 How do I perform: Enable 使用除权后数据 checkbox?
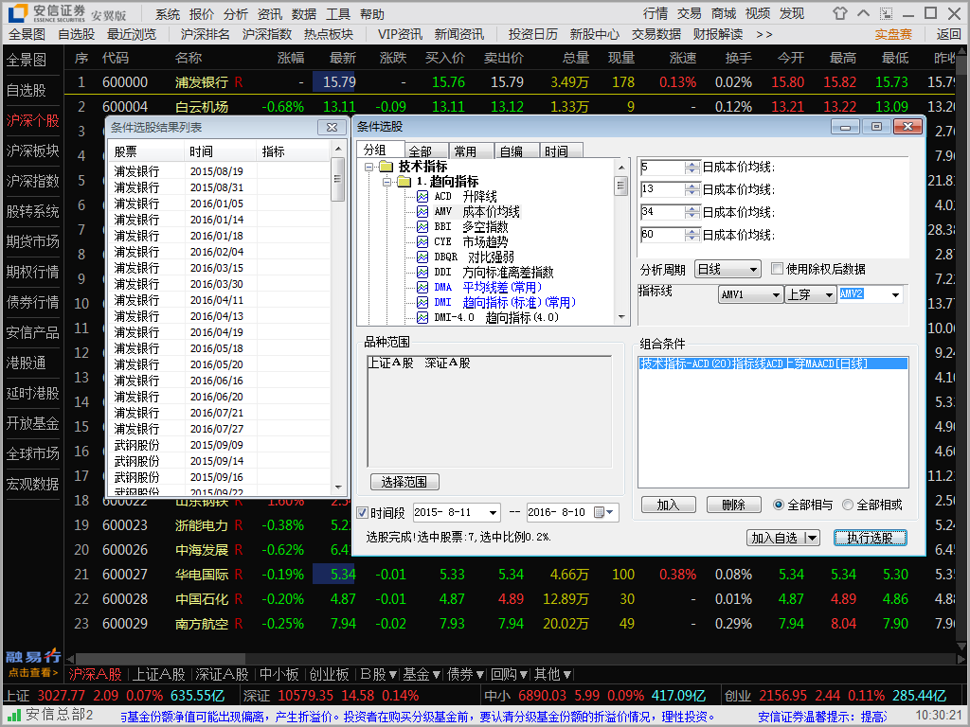tap(777, 269)
